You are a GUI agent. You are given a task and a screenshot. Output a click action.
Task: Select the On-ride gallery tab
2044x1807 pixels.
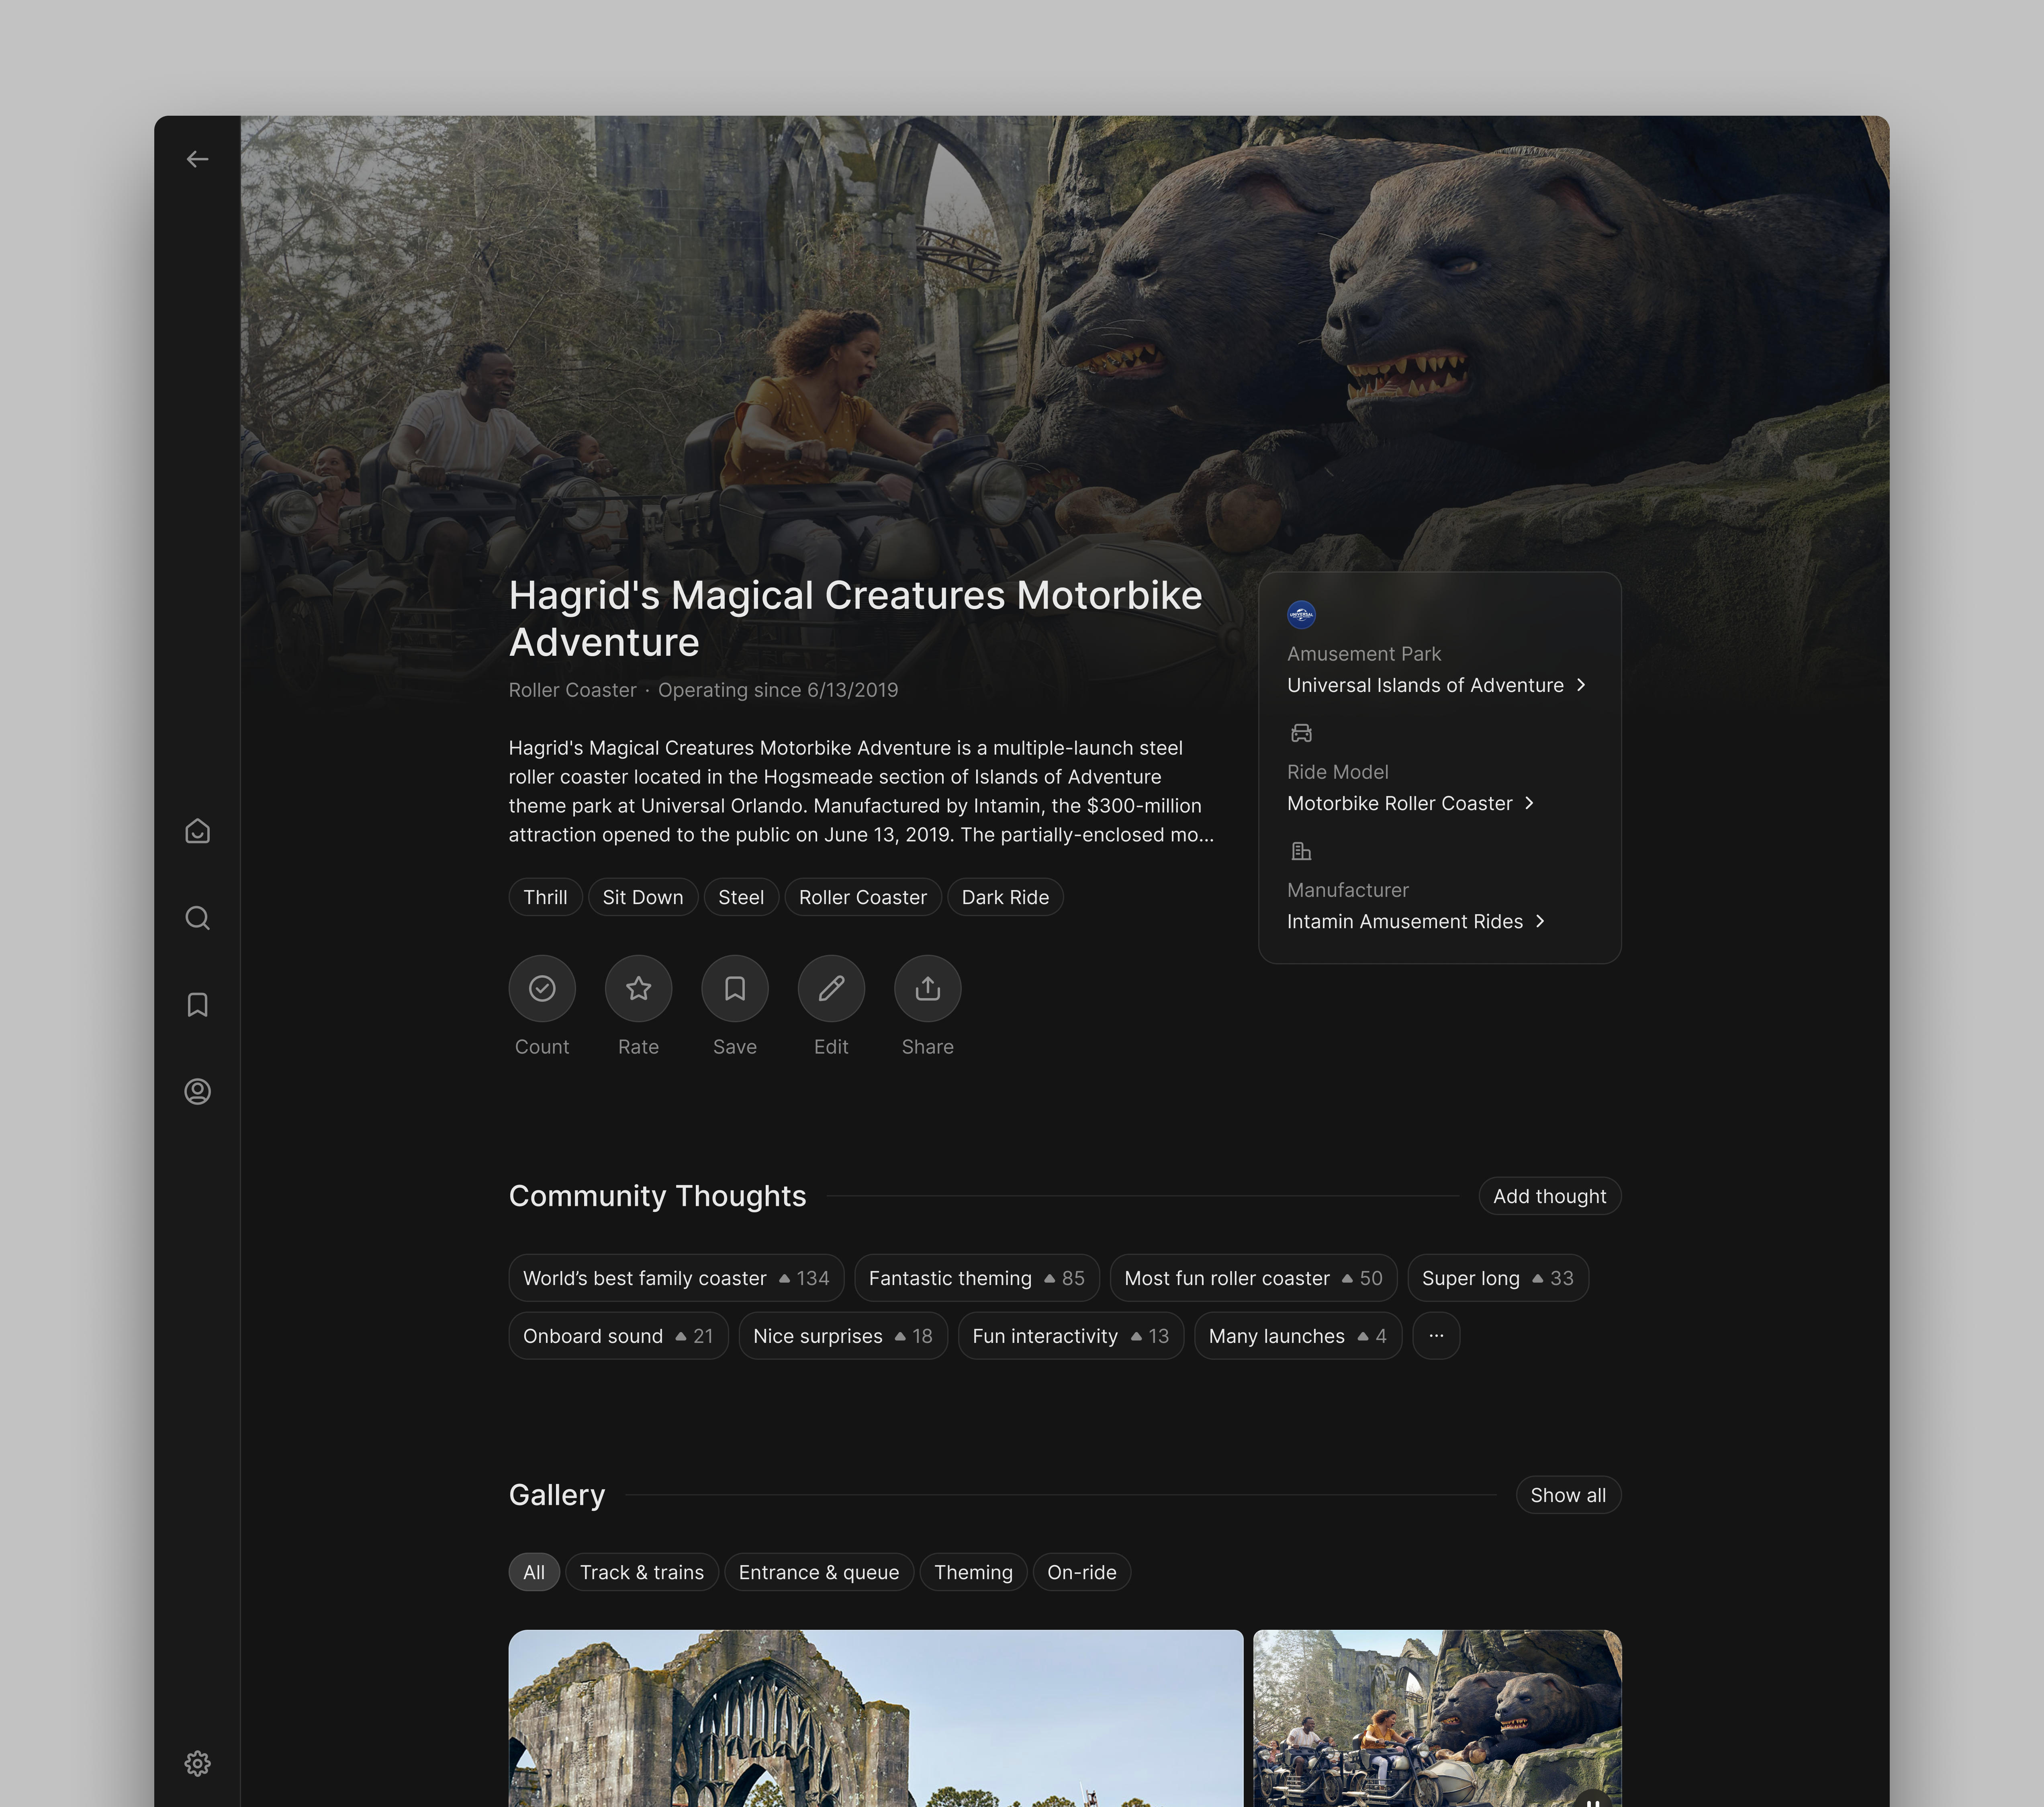(x=1082, y=1572)
